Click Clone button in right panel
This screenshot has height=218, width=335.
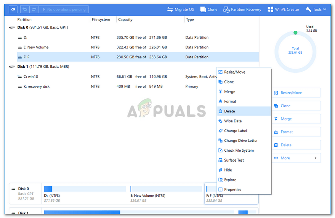pos(296,106)
